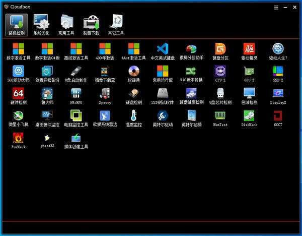Image resolution: width=302 pixels, height=236 pixels.
Task: Open the 其它工具 tab
Action: pyautogui.click(x=116, y=25)
